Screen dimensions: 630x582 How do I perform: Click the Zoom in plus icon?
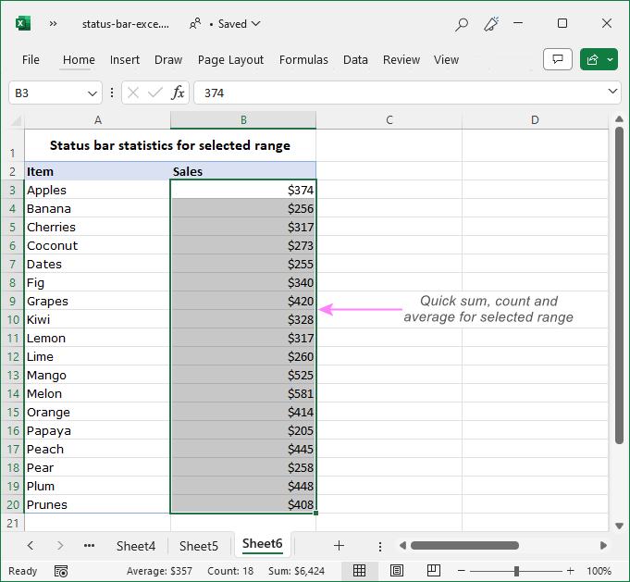(x=571, y=571)
